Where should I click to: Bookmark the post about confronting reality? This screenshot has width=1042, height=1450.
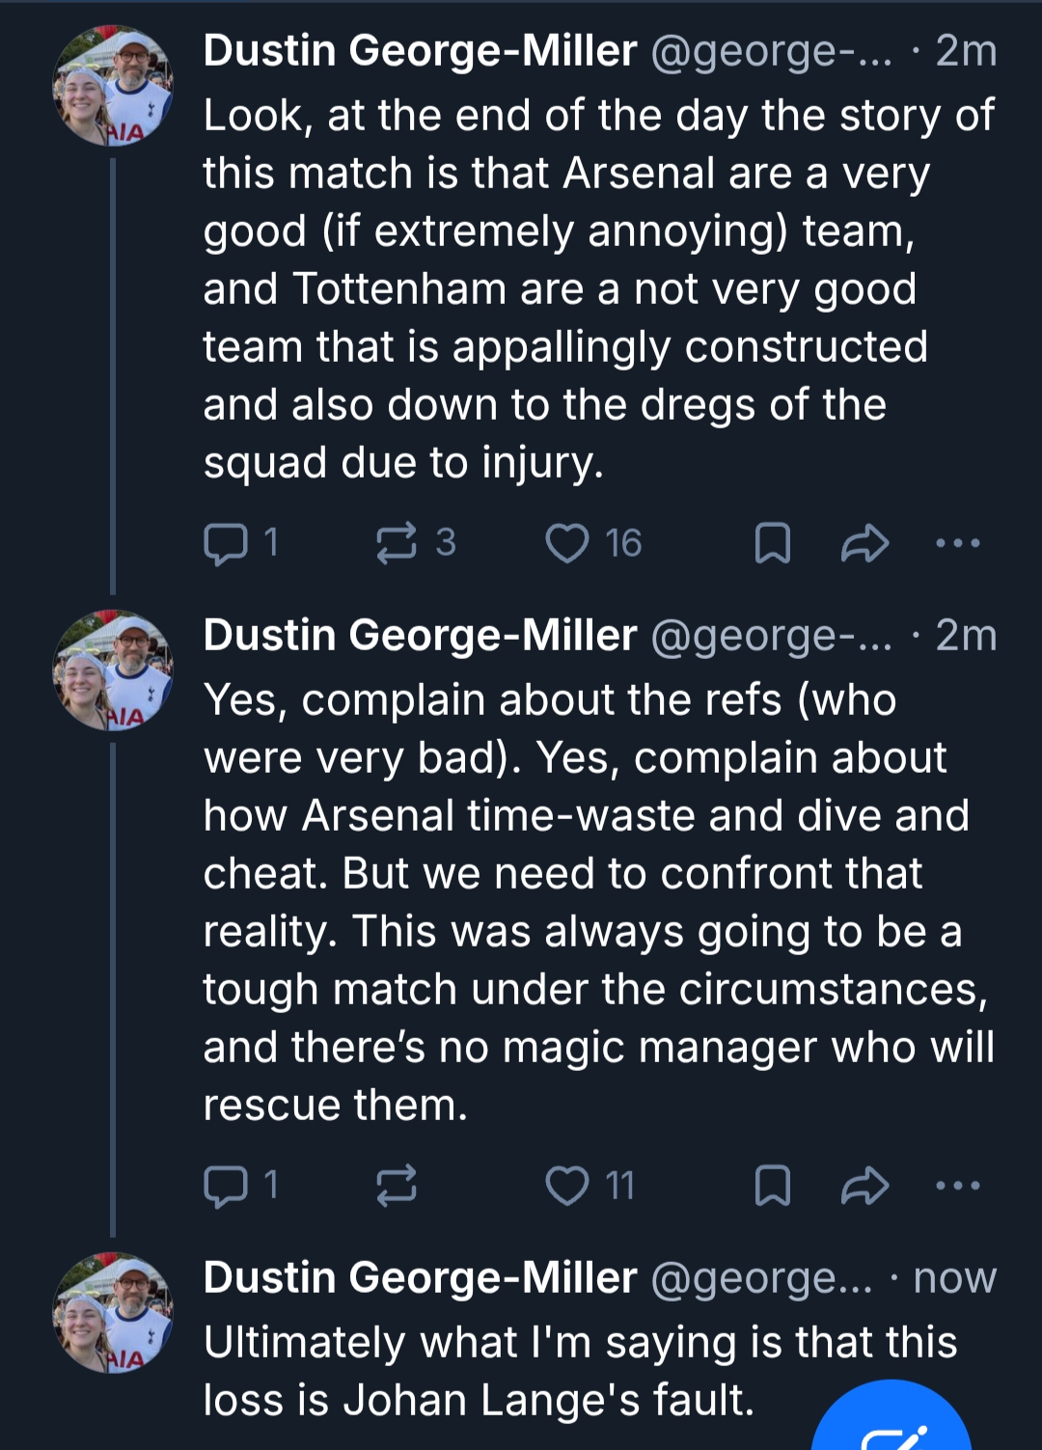[772, 1186]
